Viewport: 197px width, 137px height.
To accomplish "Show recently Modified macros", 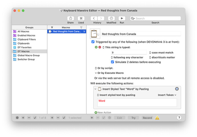I will click(x=111, y=19).
